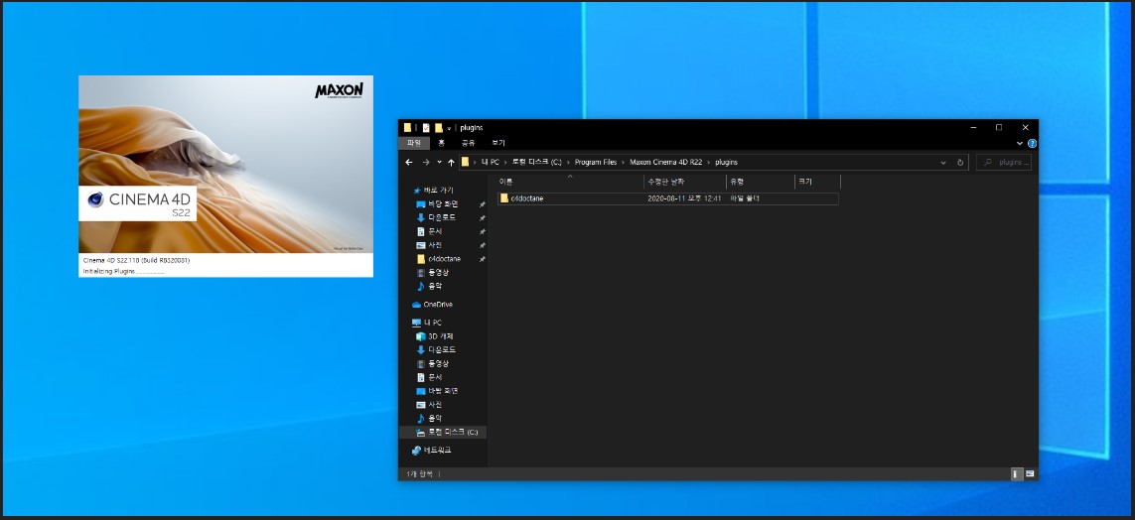The image size is (1135, 520).
Task: Sort by 이름 column header
Action: tap(570, 182)
